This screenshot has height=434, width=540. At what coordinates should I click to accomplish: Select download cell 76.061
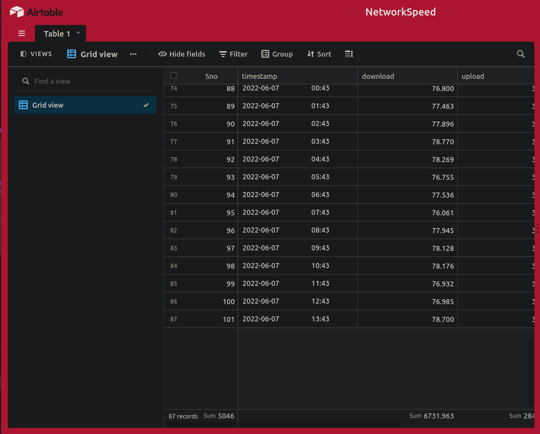click(x=407, y=213)
